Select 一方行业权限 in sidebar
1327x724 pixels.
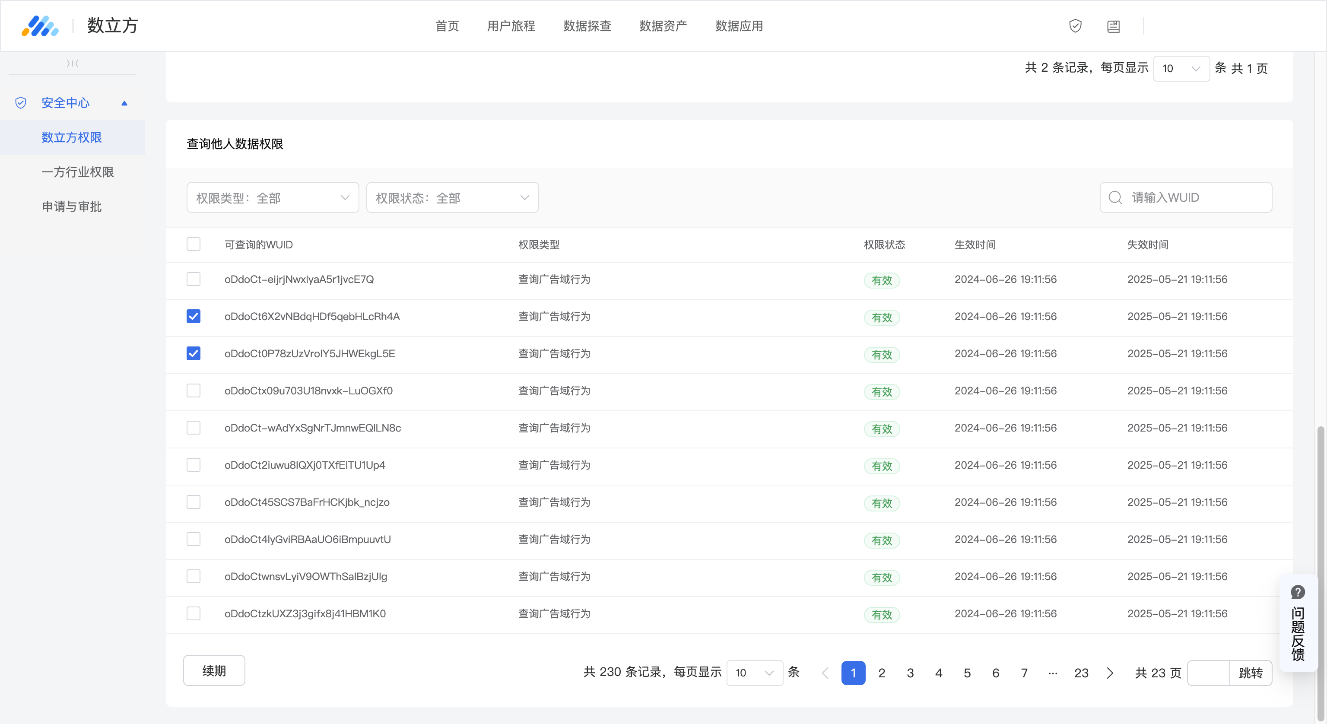(77, 172)
